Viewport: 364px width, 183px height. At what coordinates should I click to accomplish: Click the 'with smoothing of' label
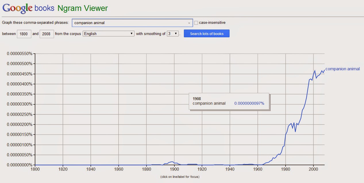(x=151, y=34)
